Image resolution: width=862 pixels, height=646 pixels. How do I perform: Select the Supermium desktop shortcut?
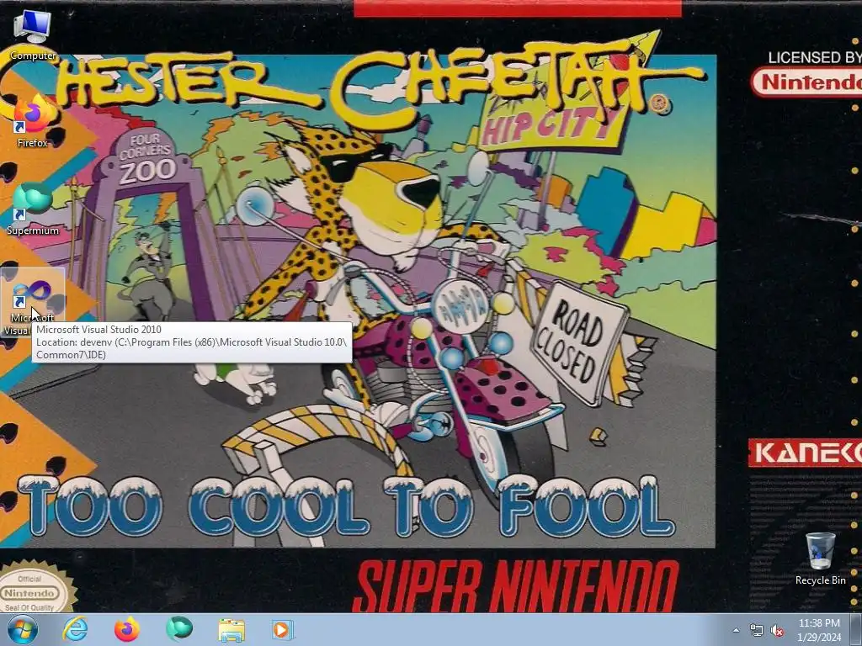[33, 209]
